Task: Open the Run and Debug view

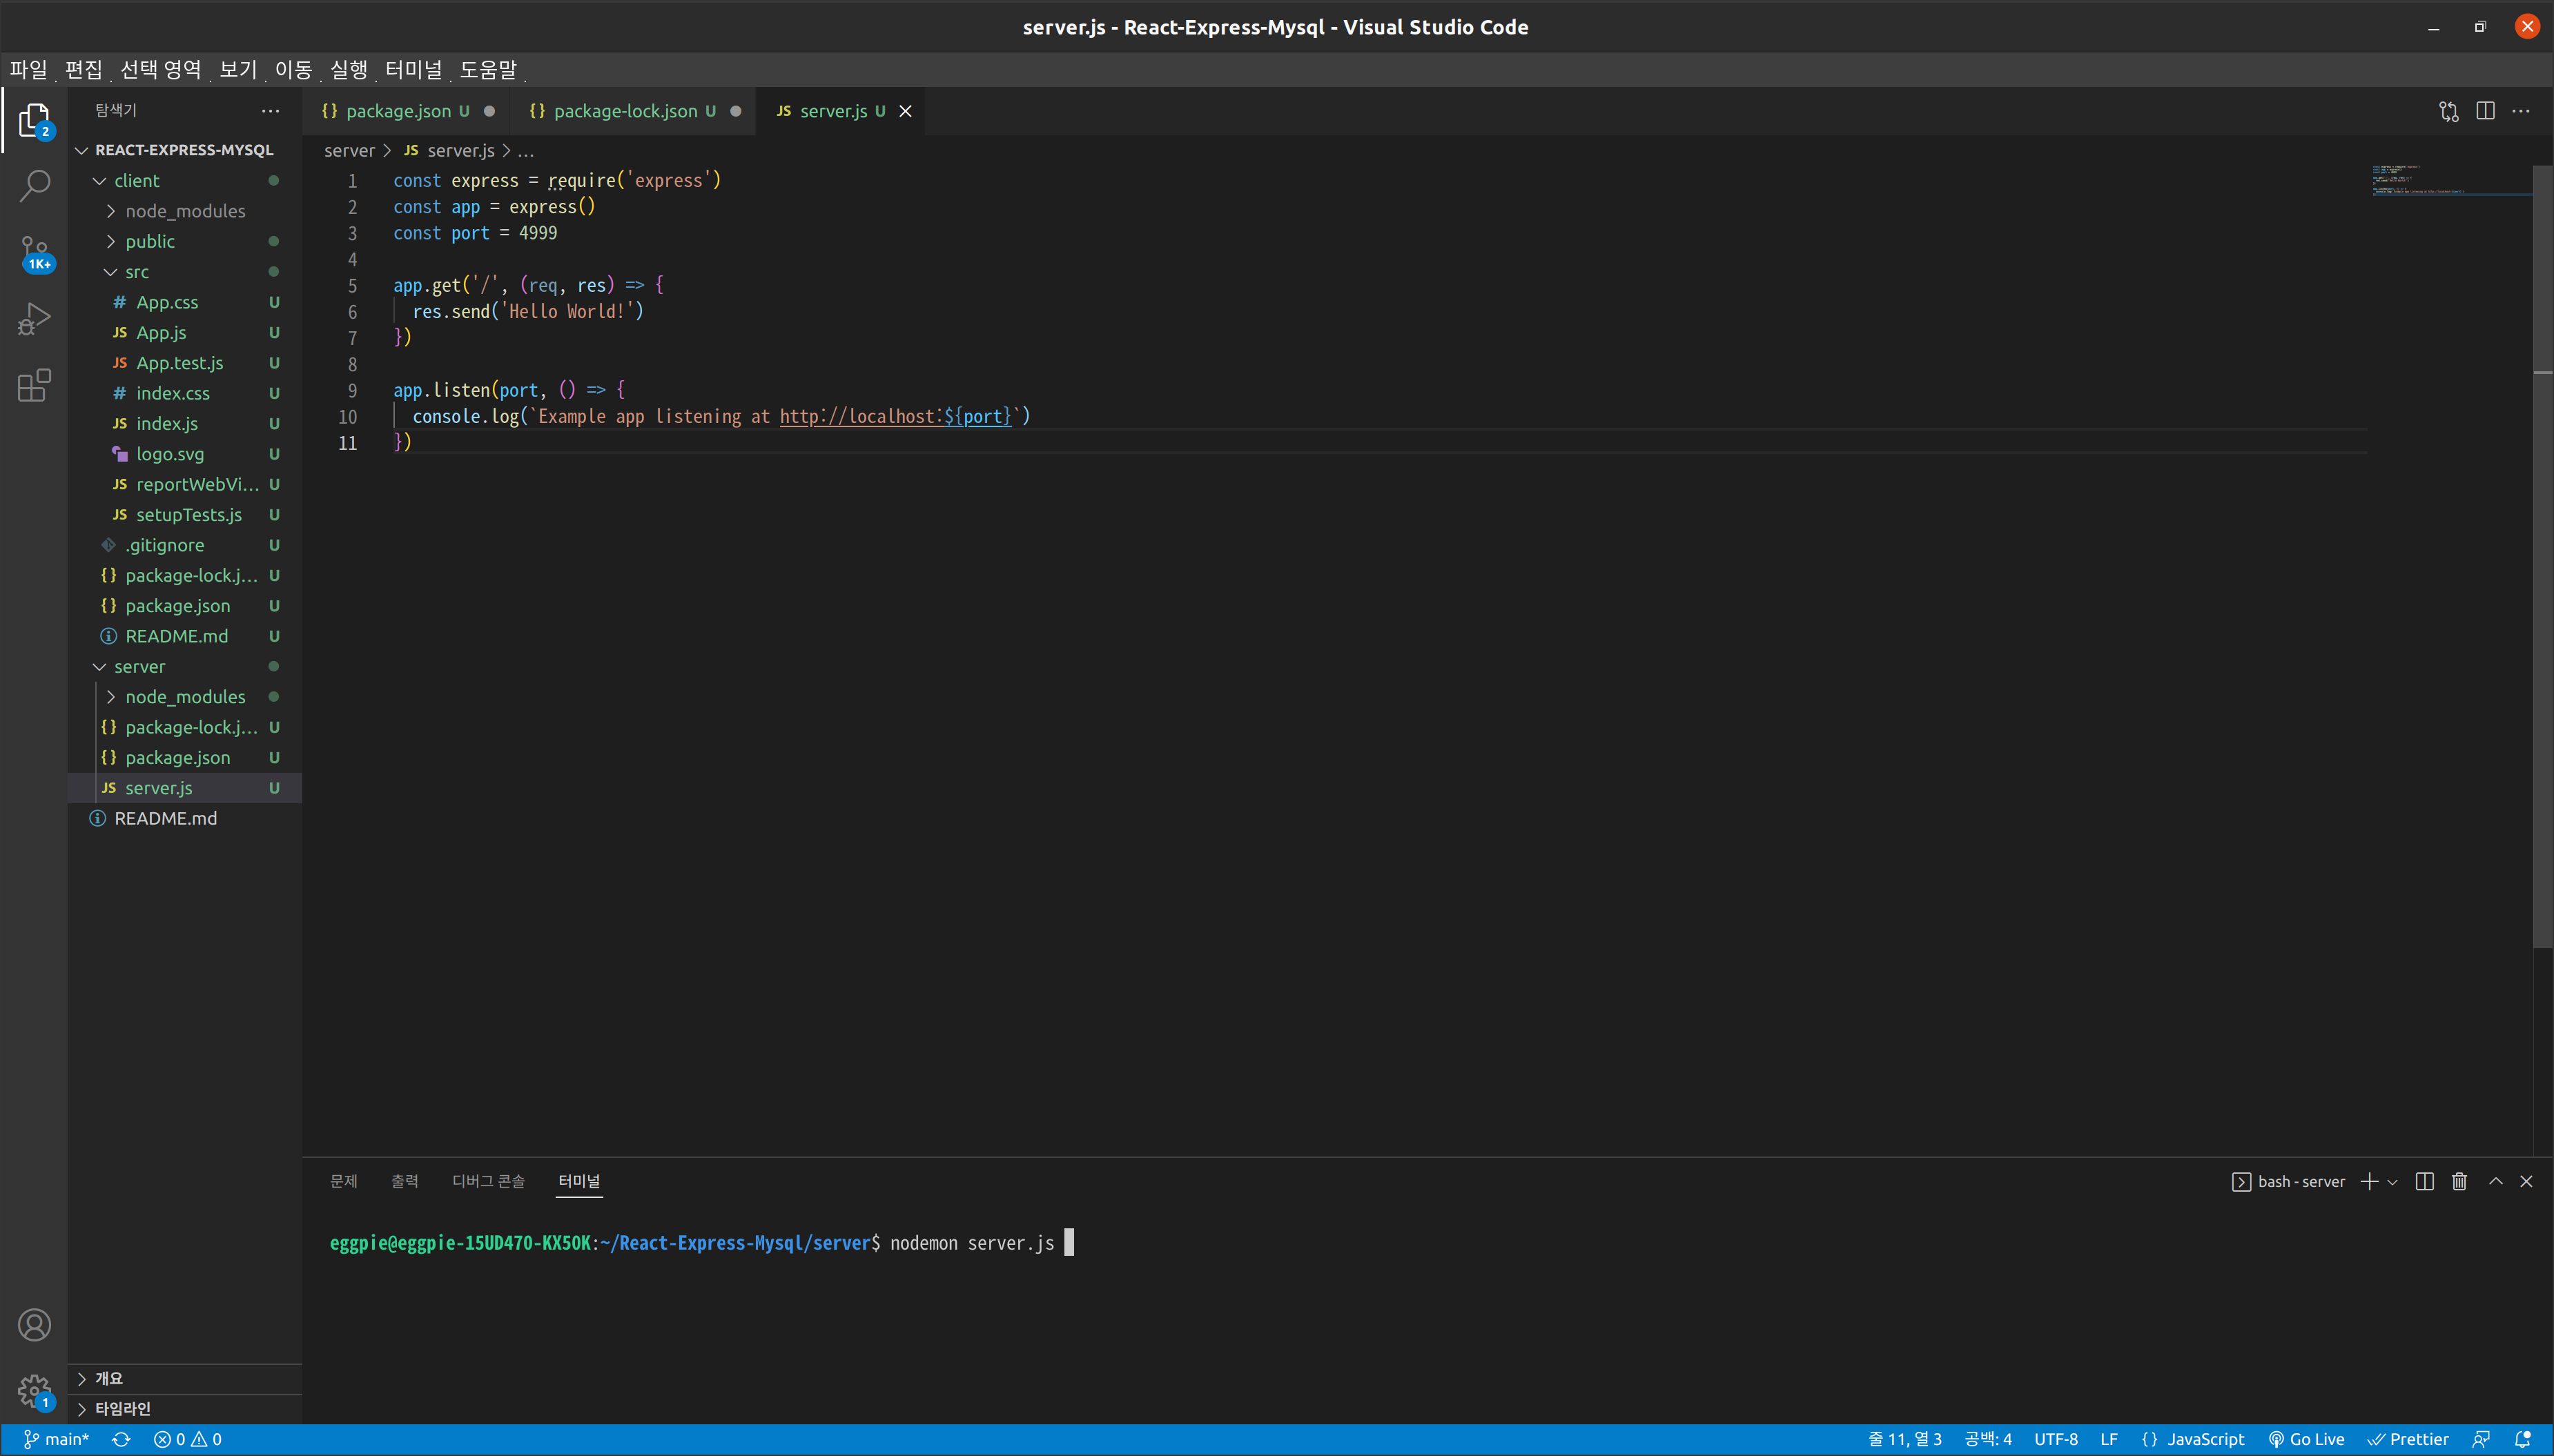Action: (35, 317)
